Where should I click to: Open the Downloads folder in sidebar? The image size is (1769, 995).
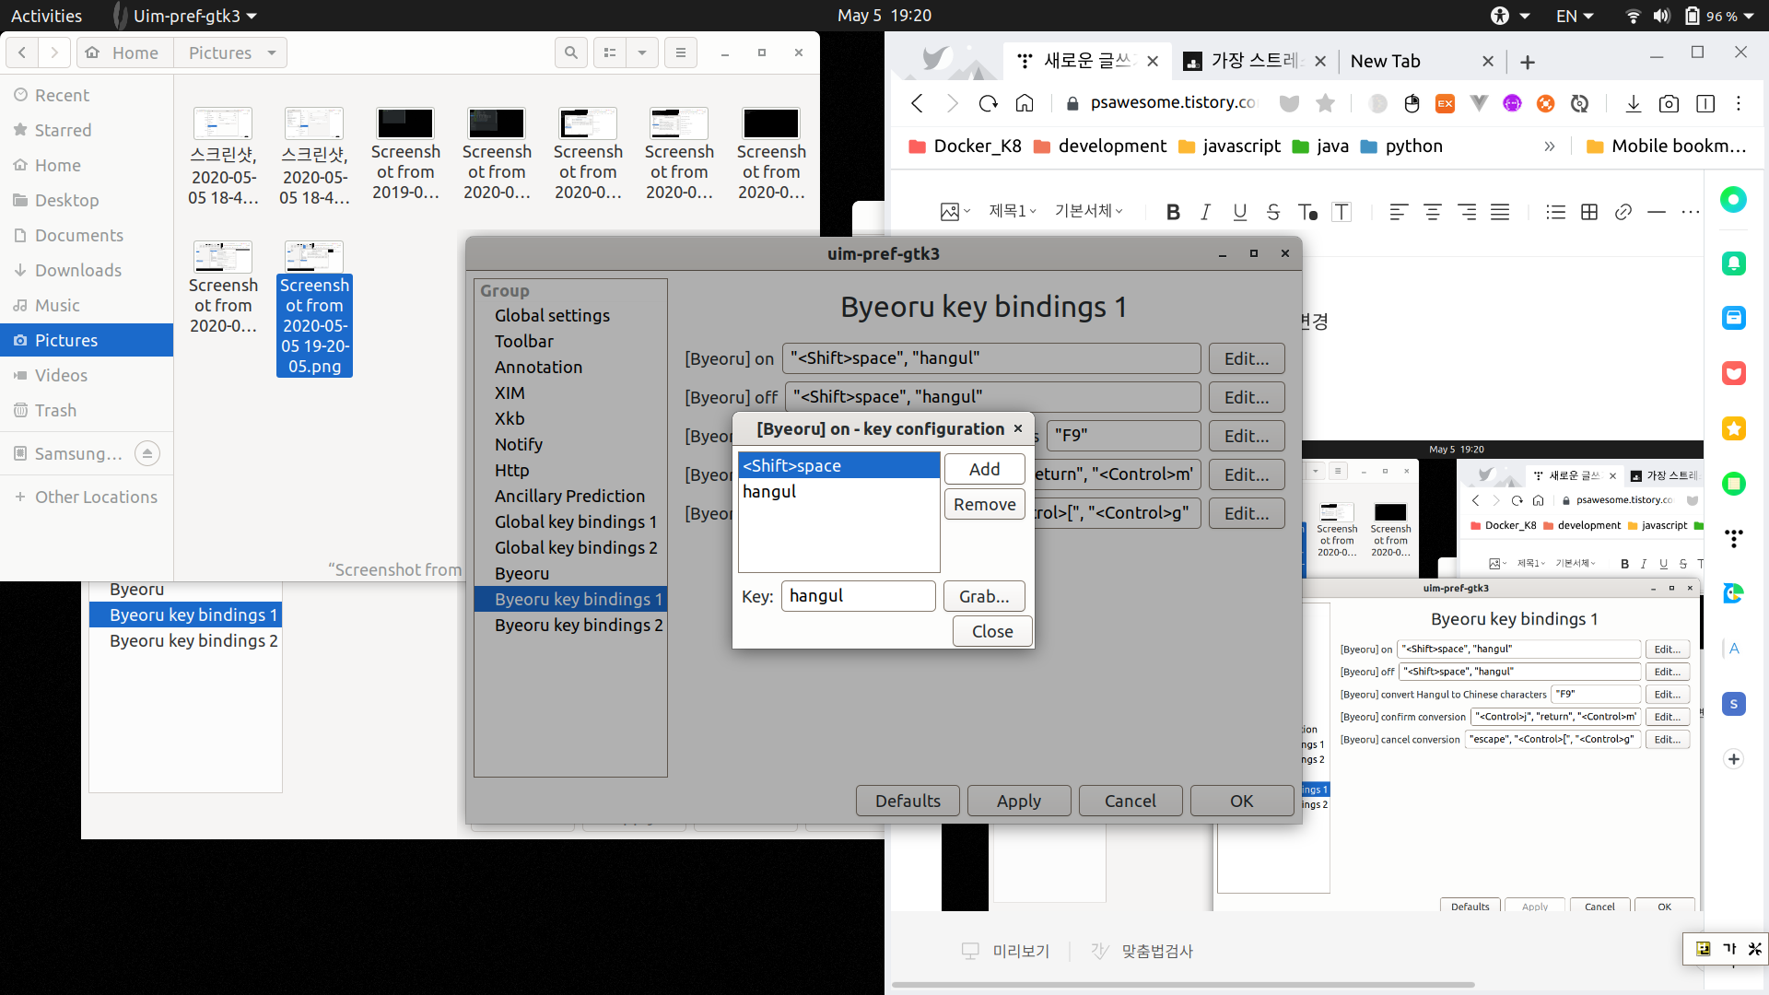(x=78, y=270)
